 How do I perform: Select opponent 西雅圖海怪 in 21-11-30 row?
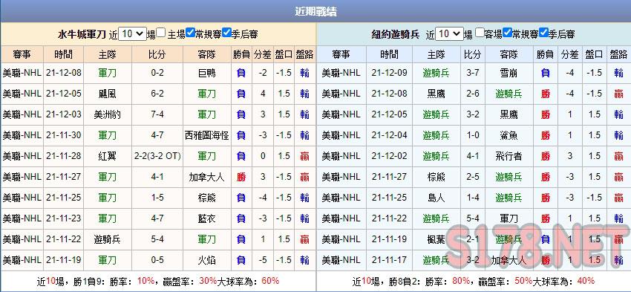point(207,135)
